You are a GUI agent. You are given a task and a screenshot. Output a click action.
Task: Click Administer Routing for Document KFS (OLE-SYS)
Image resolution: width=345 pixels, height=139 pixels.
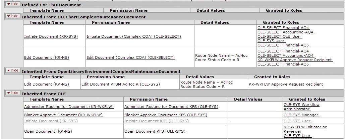(x=171, y=107)
